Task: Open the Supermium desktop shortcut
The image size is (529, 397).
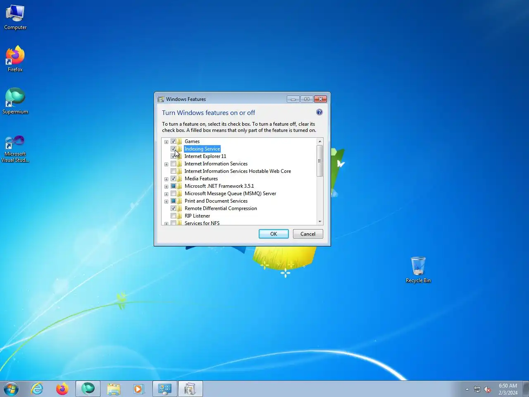Action: click(15, 101)
